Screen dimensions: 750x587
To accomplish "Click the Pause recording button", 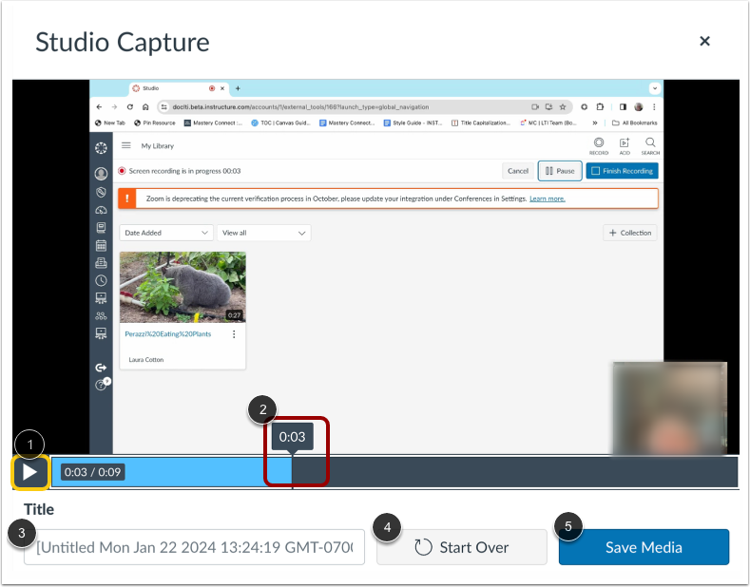I will click(560, 171).
